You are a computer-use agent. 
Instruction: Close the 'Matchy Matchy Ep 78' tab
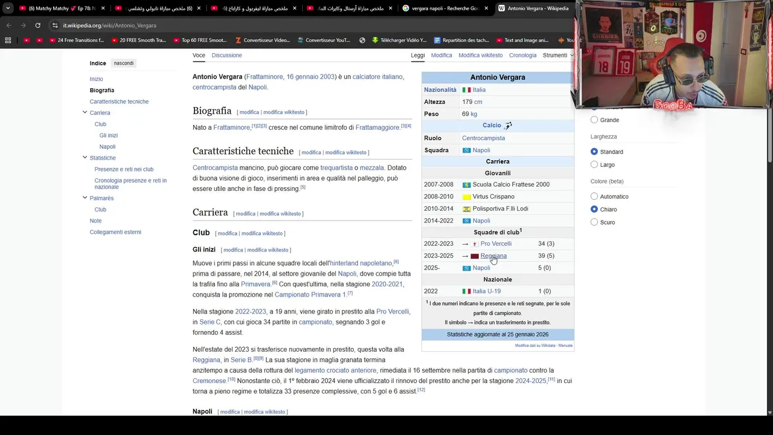[103, 8]
